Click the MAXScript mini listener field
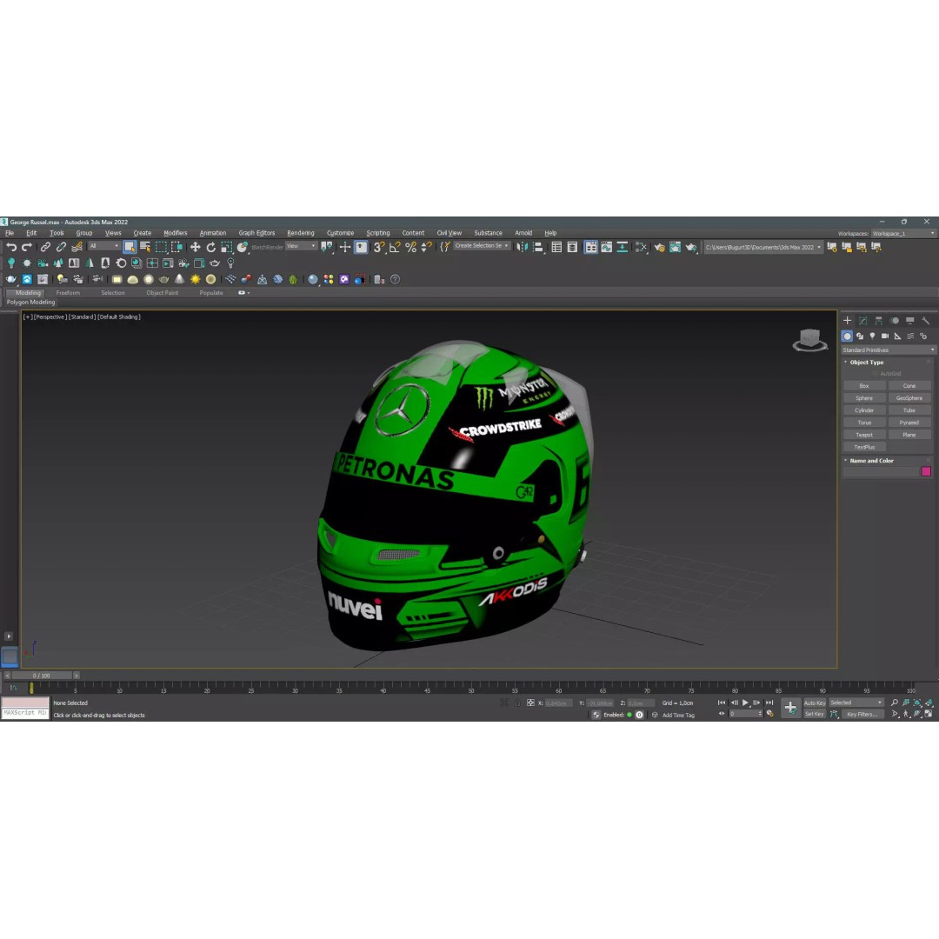 coord(24,713)
